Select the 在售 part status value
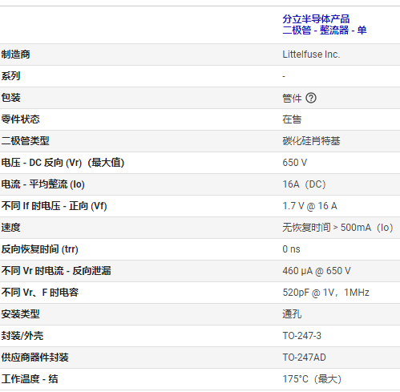This screenshot has width=400, height=392. click(x=292, y=119)
